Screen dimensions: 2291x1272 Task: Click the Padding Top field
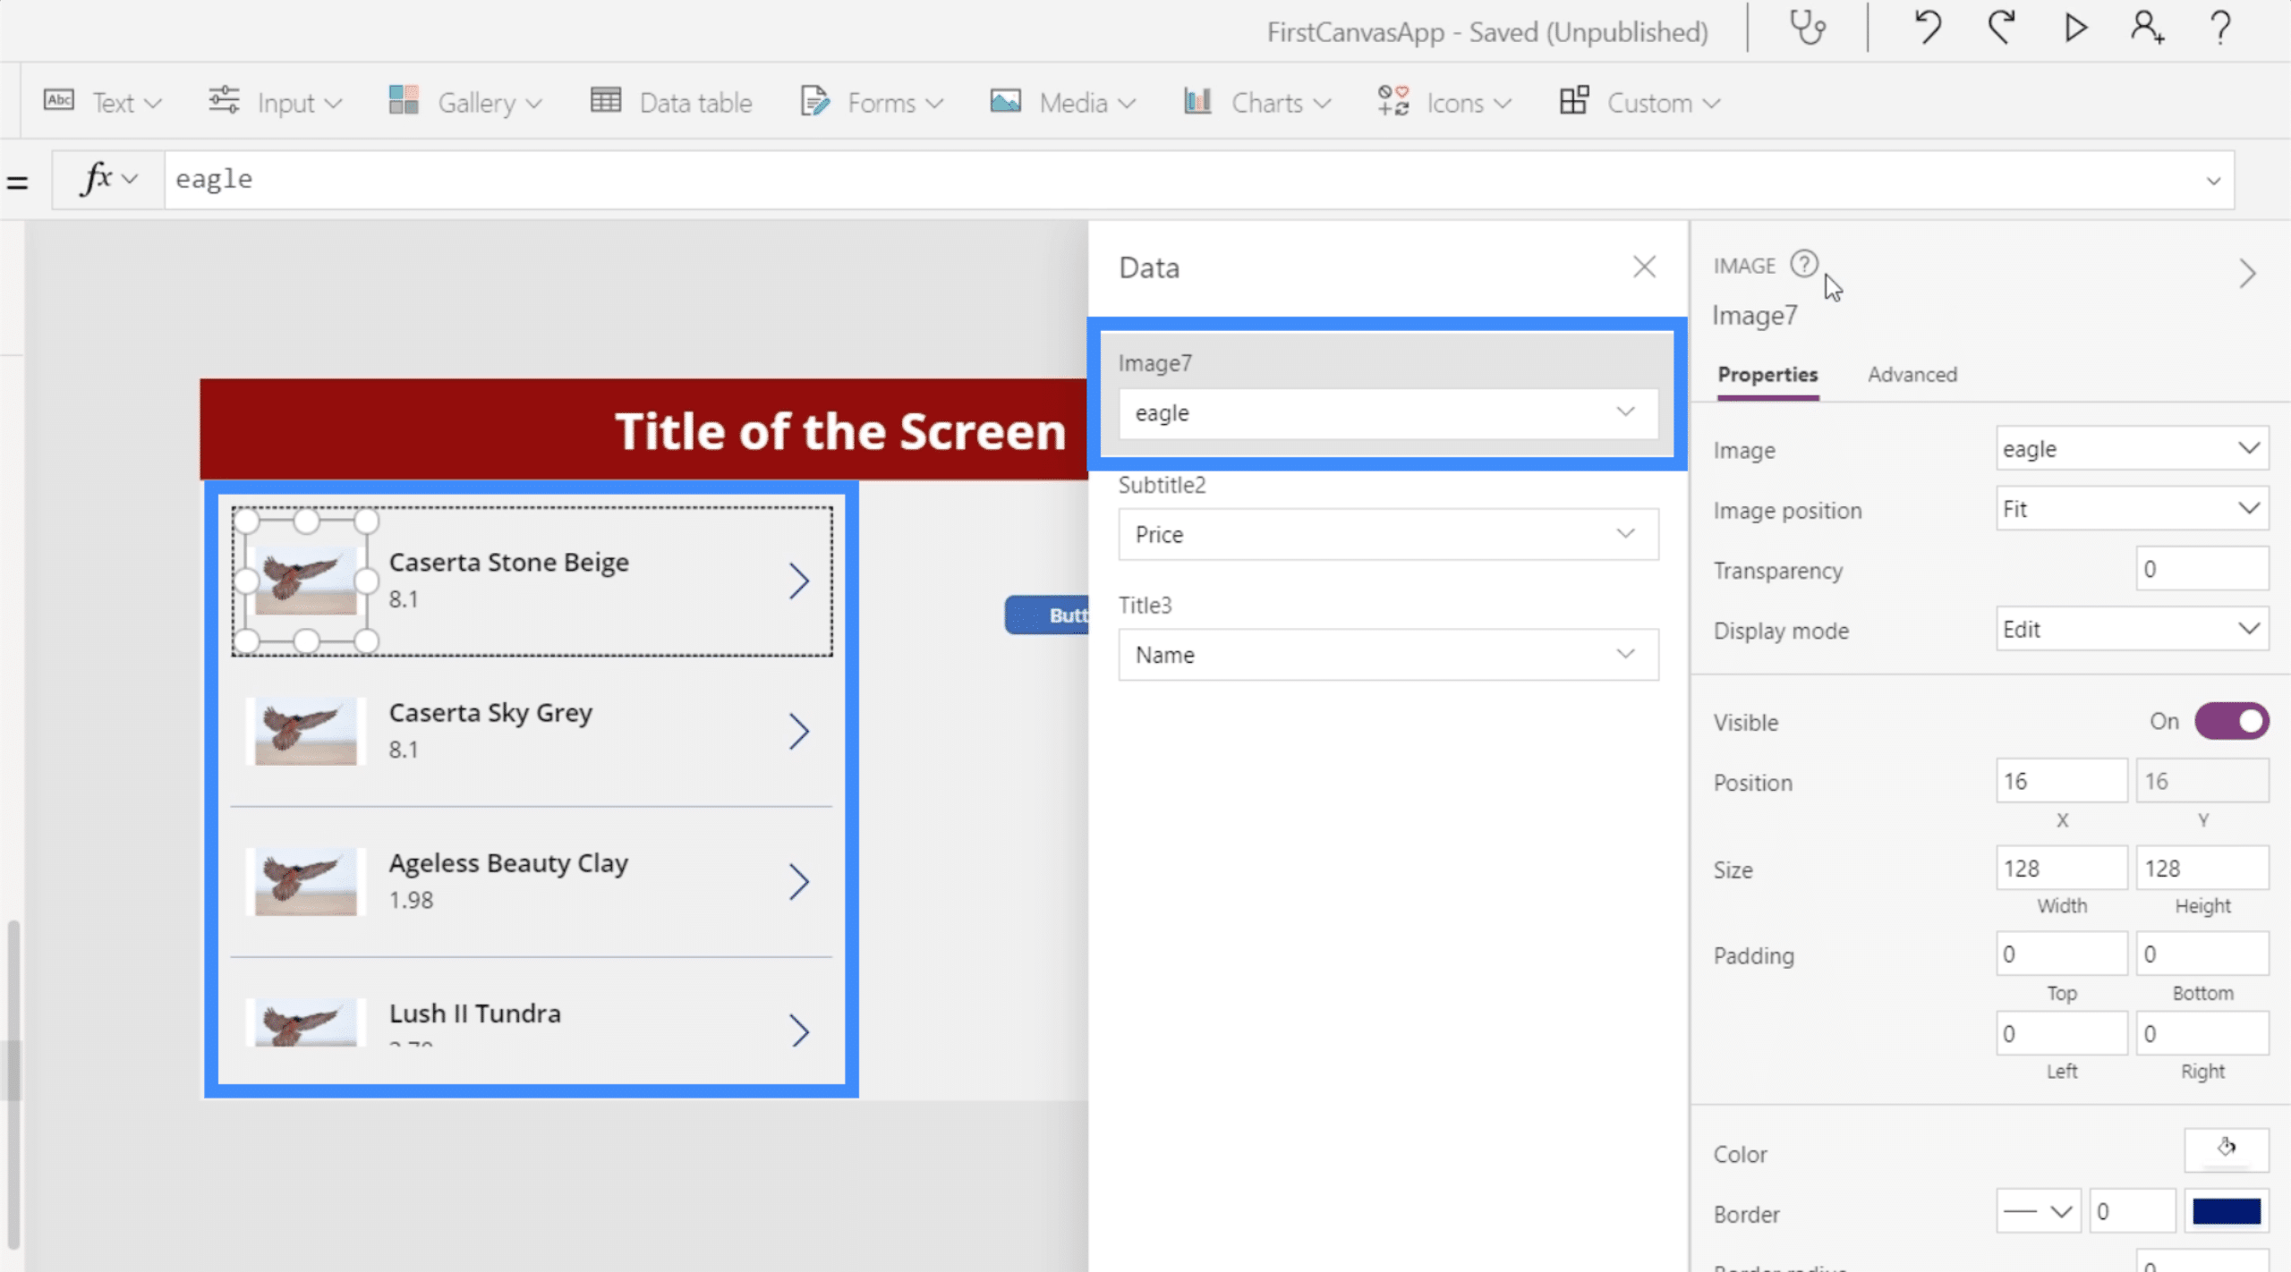2061,954
